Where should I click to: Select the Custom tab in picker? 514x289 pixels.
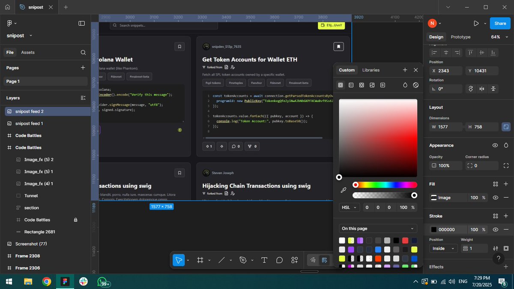coord(347,70)
